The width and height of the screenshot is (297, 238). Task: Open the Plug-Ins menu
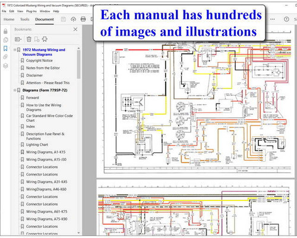(x=31, y=11)
